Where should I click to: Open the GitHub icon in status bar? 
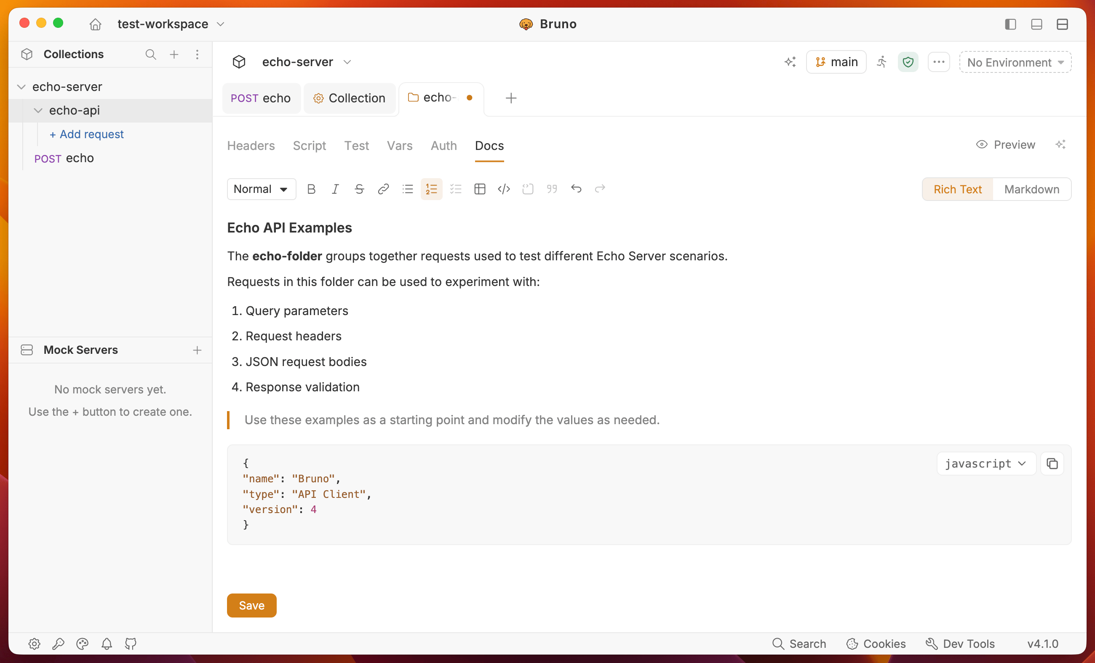[x=131, y=644]
